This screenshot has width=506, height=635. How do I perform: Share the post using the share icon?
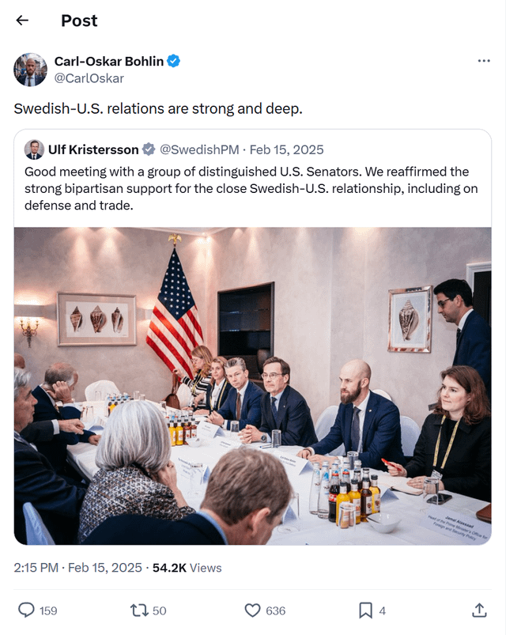tap(479, 610)
